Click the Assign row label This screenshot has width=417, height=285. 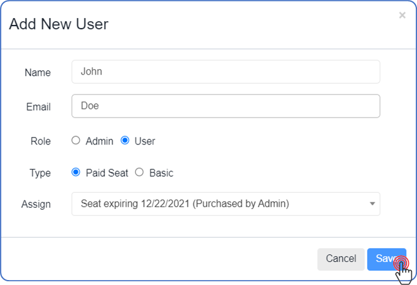click(37, 204)
